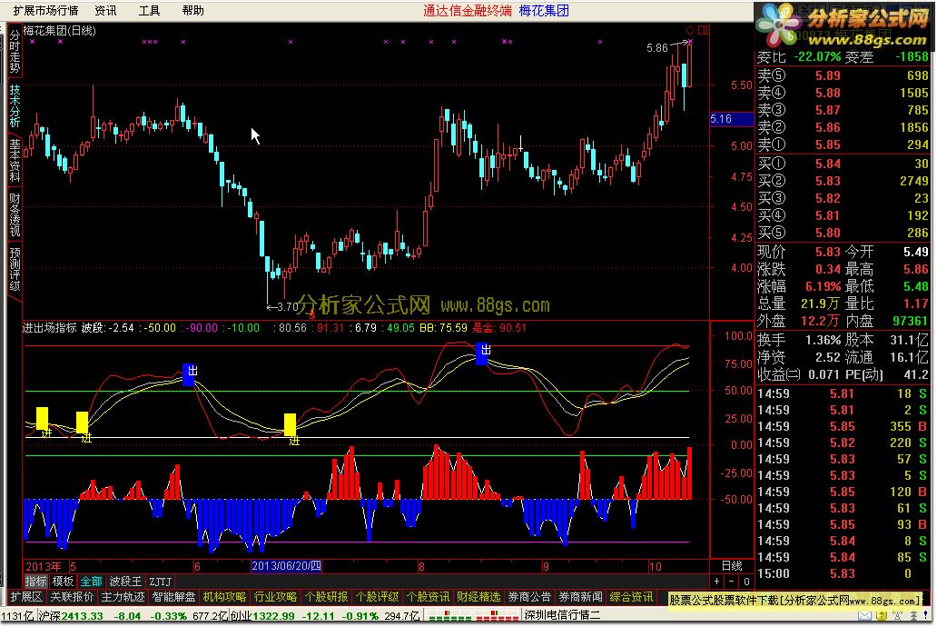Screen dimensions: 937x627
Task: Click the signal antenna icon in status bar
Action: [898, 615]
